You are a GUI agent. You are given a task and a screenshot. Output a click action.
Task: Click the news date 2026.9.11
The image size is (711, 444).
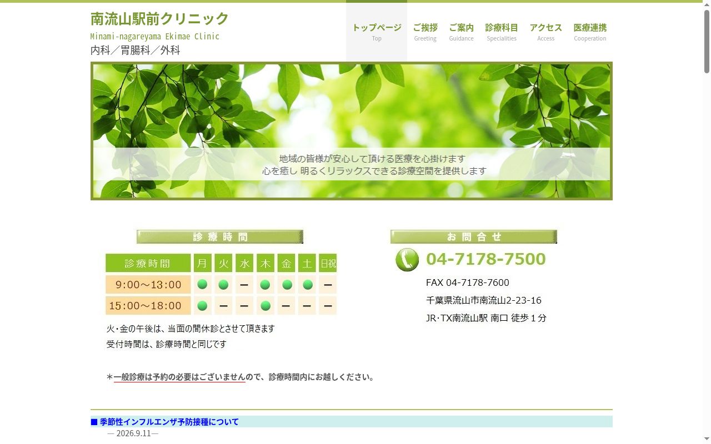[133, 433]
